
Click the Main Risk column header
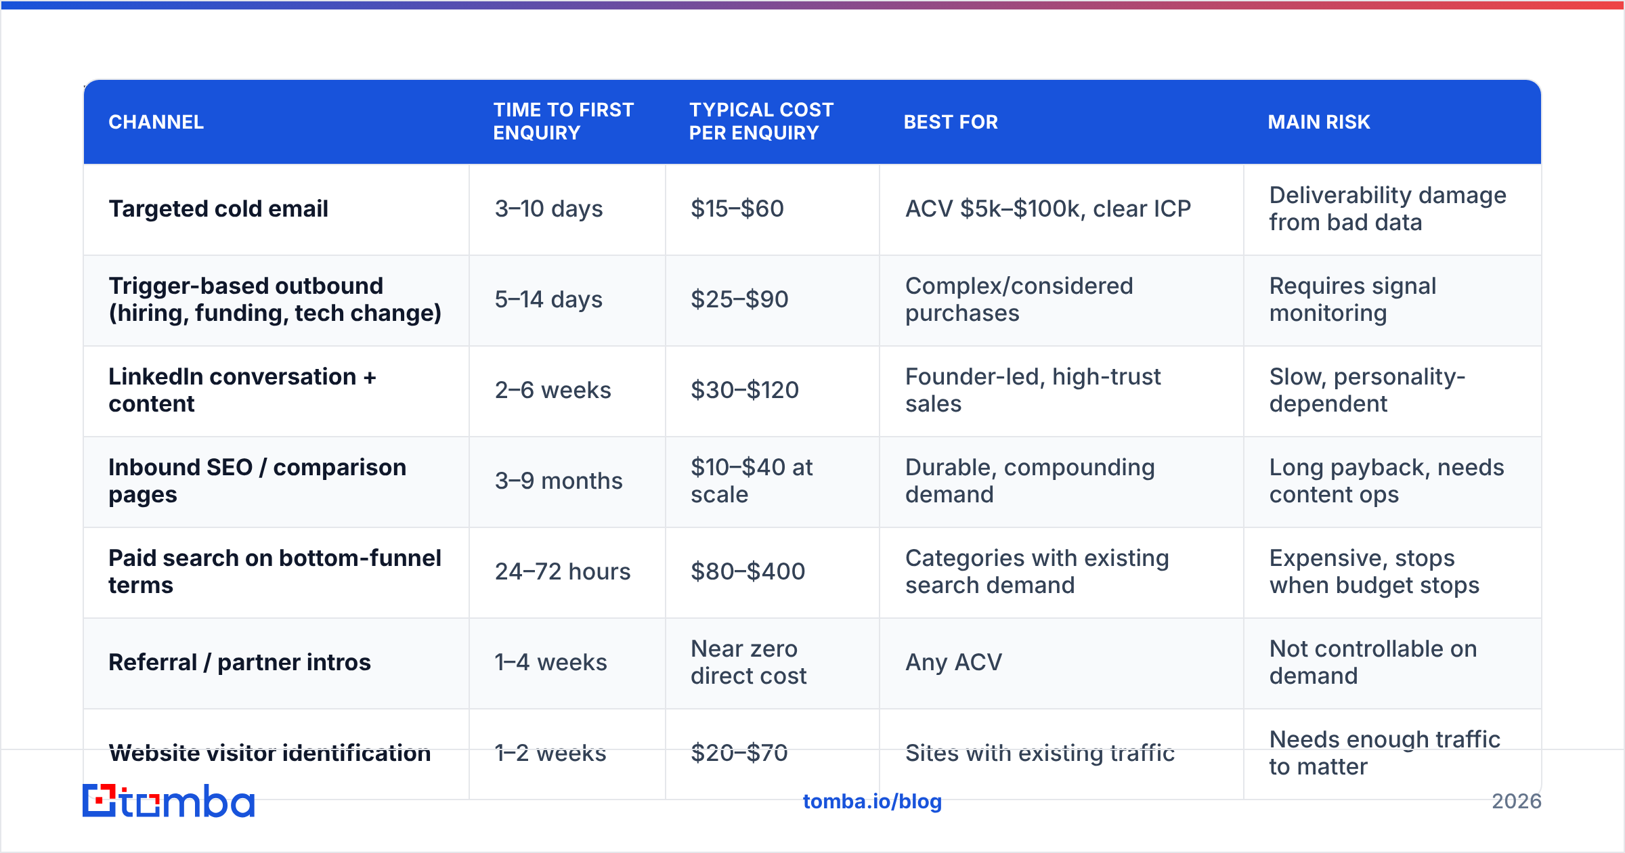coord(1319,122)
